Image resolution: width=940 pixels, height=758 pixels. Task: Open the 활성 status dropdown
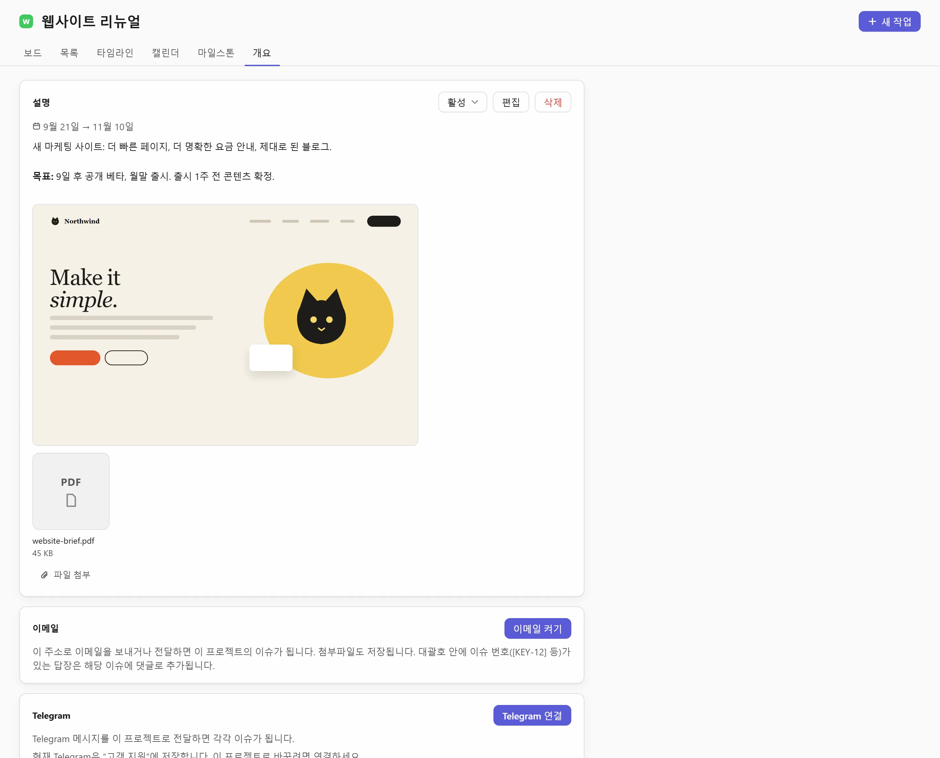tap(462, 102)
